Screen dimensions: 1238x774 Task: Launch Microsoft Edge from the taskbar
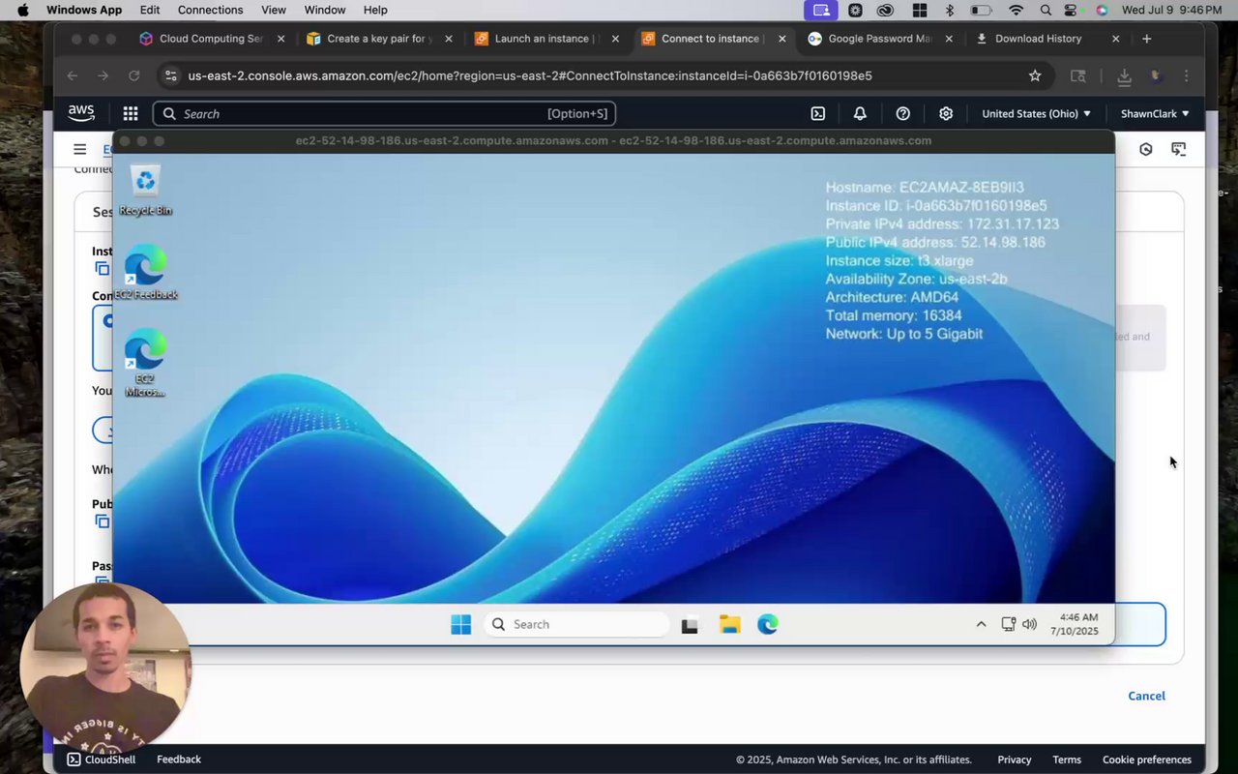pyautogui.click(x=768, y=625)
